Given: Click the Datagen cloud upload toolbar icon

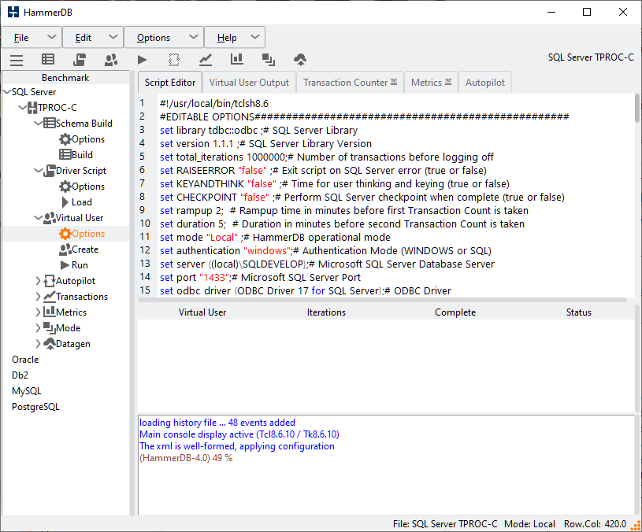Looking at the screenshot, I should (x=300, y=60).
